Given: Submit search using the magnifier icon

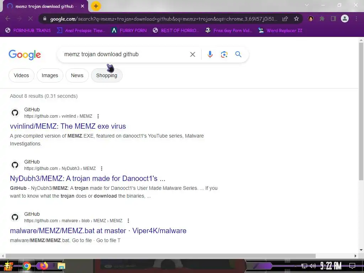Looking at the screenshot, I should [238, 54].
